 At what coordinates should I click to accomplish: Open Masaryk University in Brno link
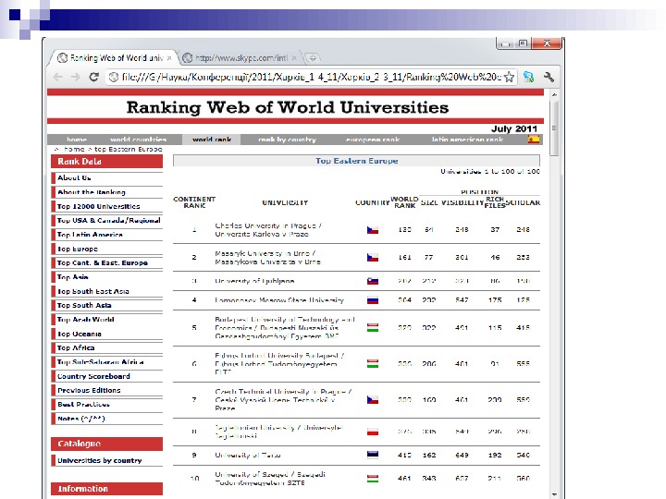[267, 258]
